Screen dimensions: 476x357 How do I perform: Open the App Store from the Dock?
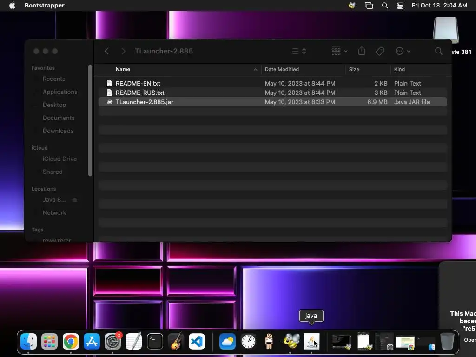[x=92, y=342]
